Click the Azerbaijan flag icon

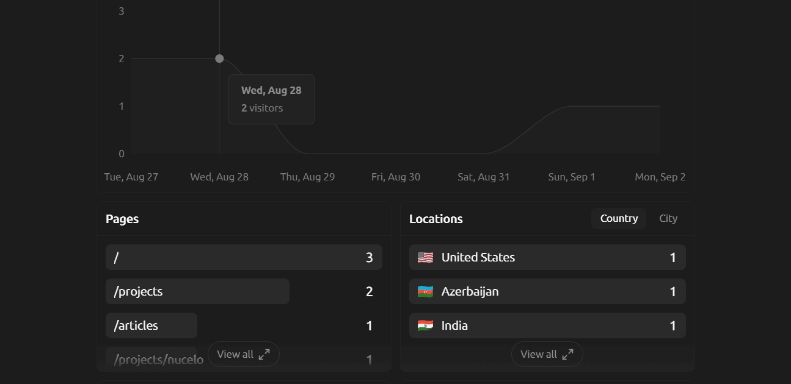click(x=425, y=291)
